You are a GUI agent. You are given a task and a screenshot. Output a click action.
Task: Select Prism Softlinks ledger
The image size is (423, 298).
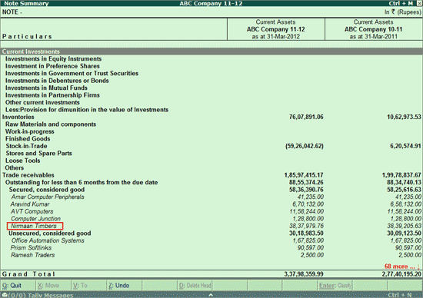coord(31,248)
